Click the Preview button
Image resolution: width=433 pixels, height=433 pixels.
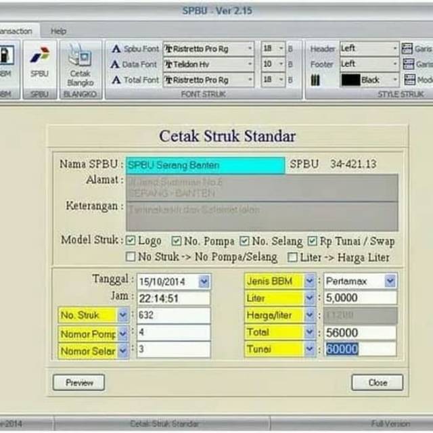[x=78, y=382]
